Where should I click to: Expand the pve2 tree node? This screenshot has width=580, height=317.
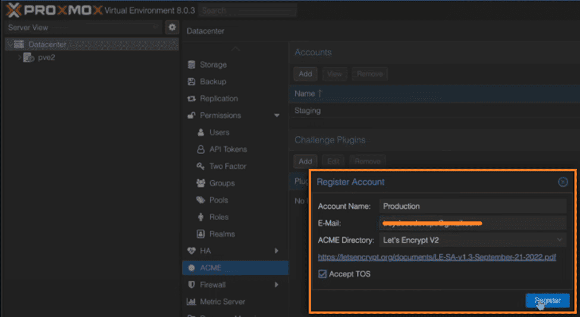20,58
